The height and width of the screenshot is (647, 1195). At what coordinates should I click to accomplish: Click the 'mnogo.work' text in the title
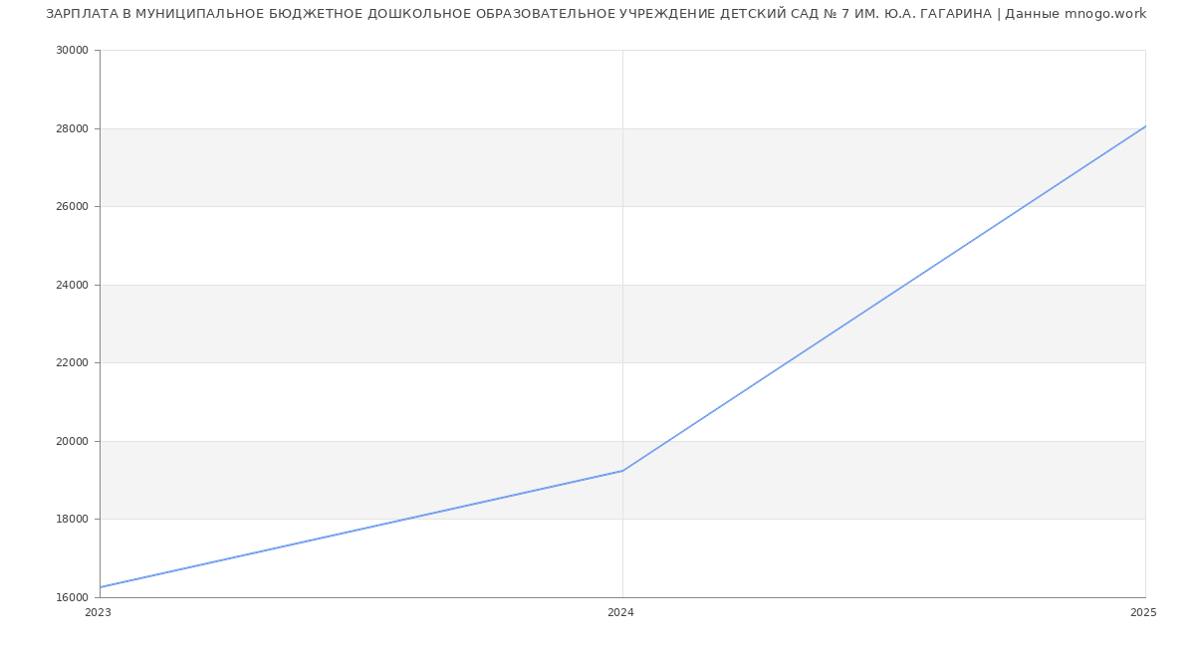click(x=1105, y=14)
